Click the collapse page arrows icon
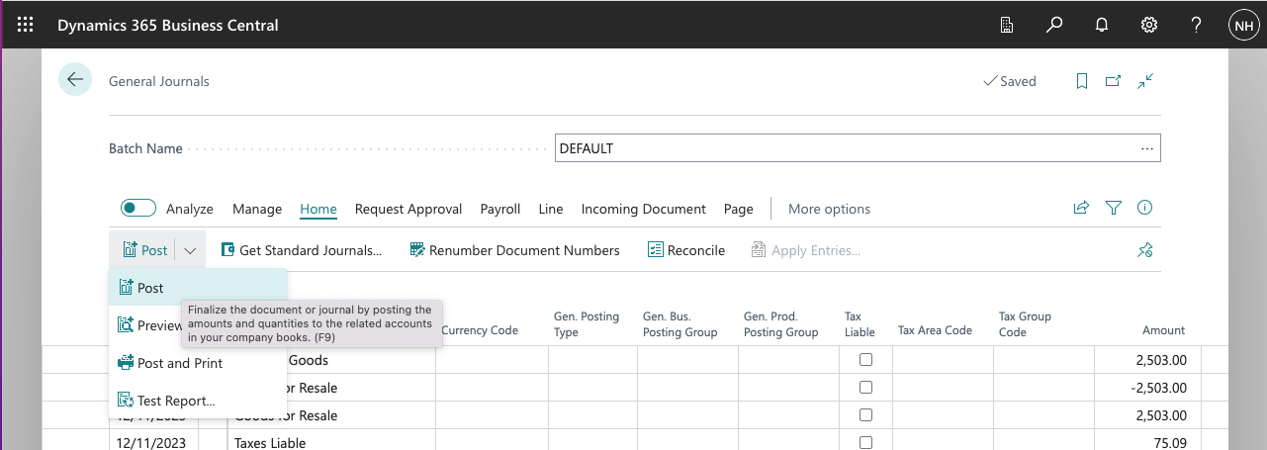Image resolution: width=1267 pixels, height=450 pixels. click(x=1145, y=81)
